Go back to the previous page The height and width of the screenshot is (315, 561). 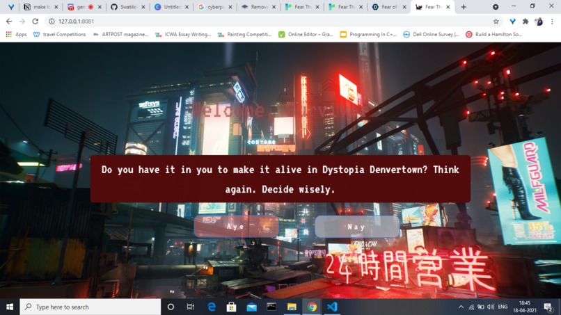(x=9, y=22)
